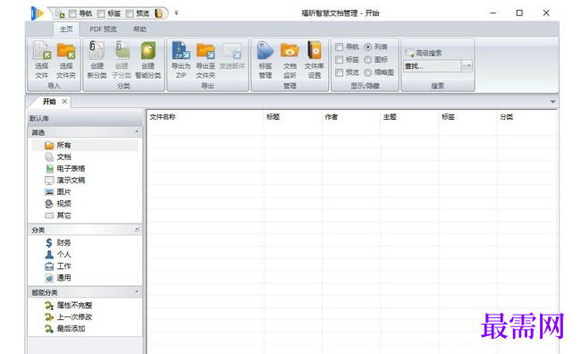
Task: Select the 缩略图 thumbnail view radio
Action: click(367, 72)
